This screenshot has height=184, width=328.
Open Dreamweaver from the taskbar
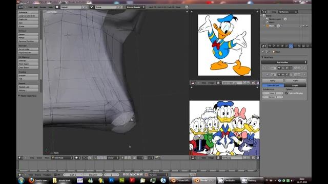[122, 180]
